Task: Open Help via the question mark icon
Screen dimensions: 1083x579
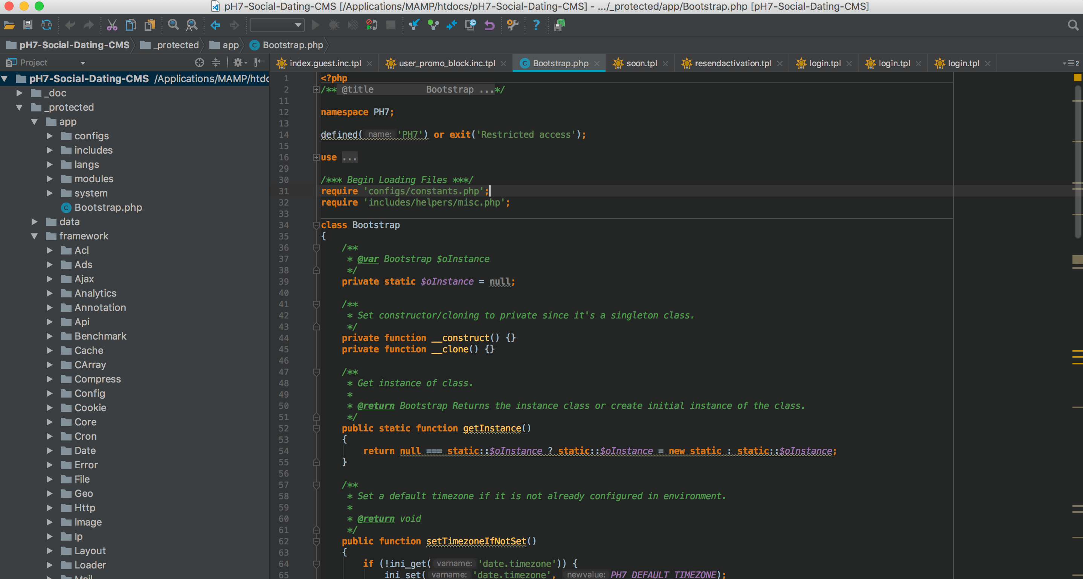Action: [535, 25]
